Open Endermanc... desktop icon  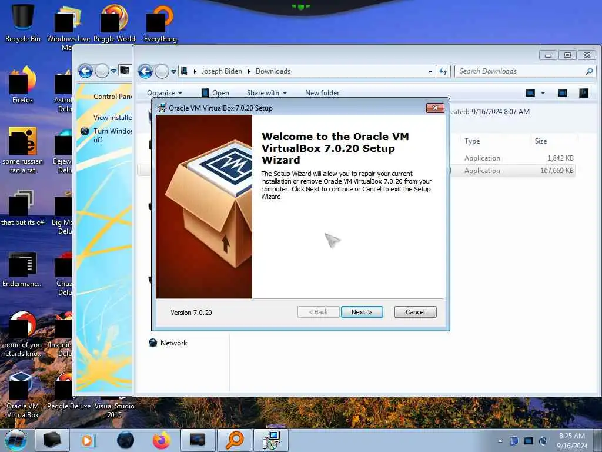click(23, 269)
